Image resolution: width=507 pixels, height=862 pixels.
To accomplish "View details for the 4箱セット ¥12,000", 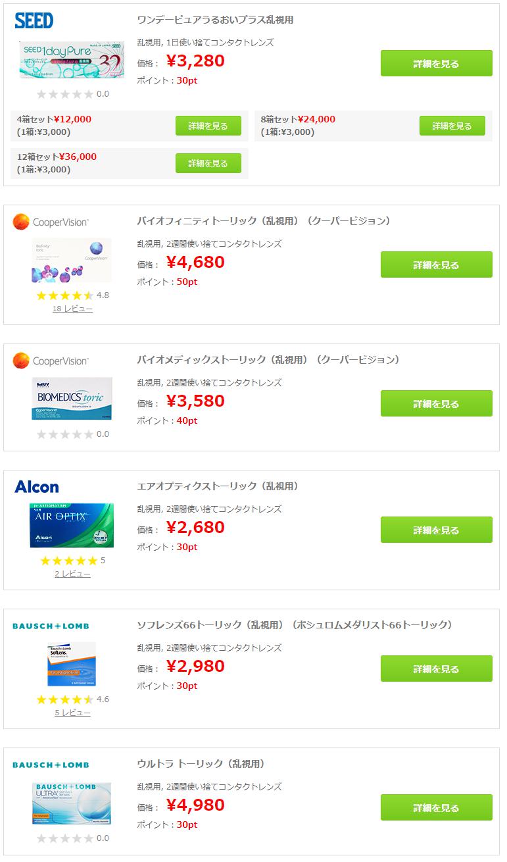I will (x=208, y=126).
